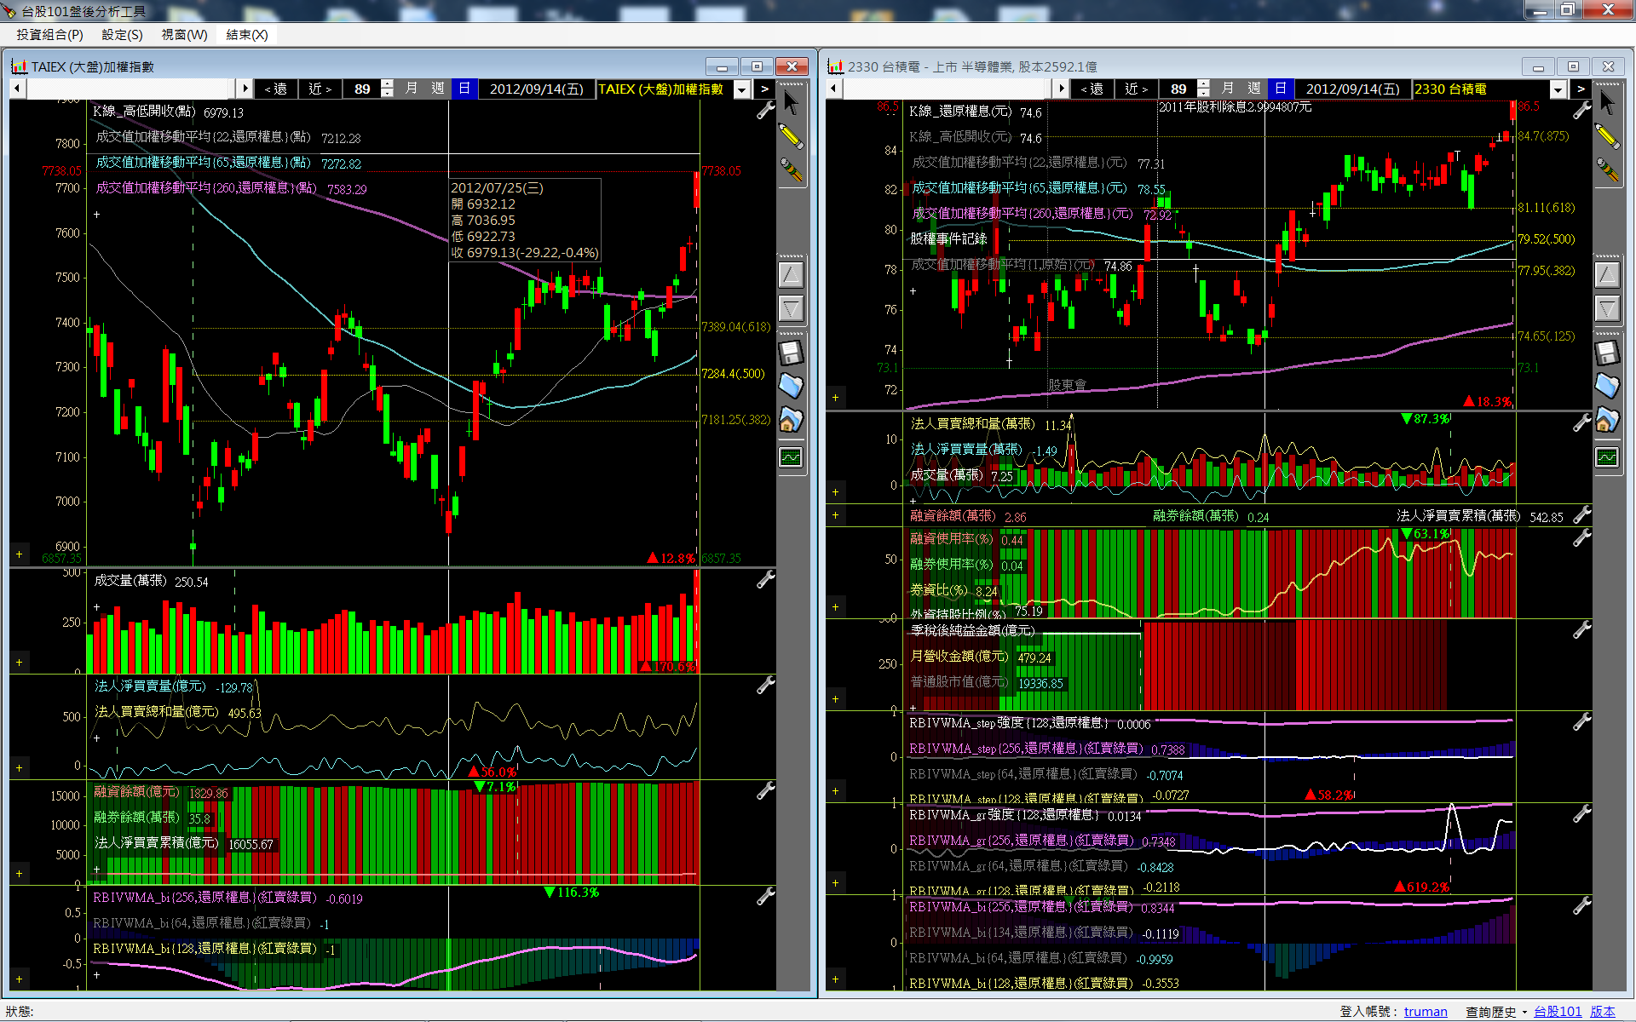Open the 設定(S) menu

(122, 35)
